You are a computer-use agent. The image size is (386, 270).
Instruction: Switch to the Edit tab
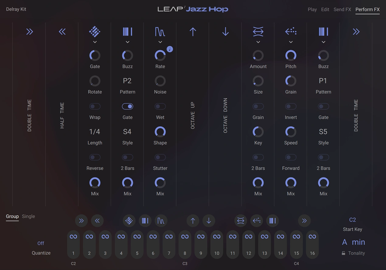pyautogui.click(x=325, y=9)
